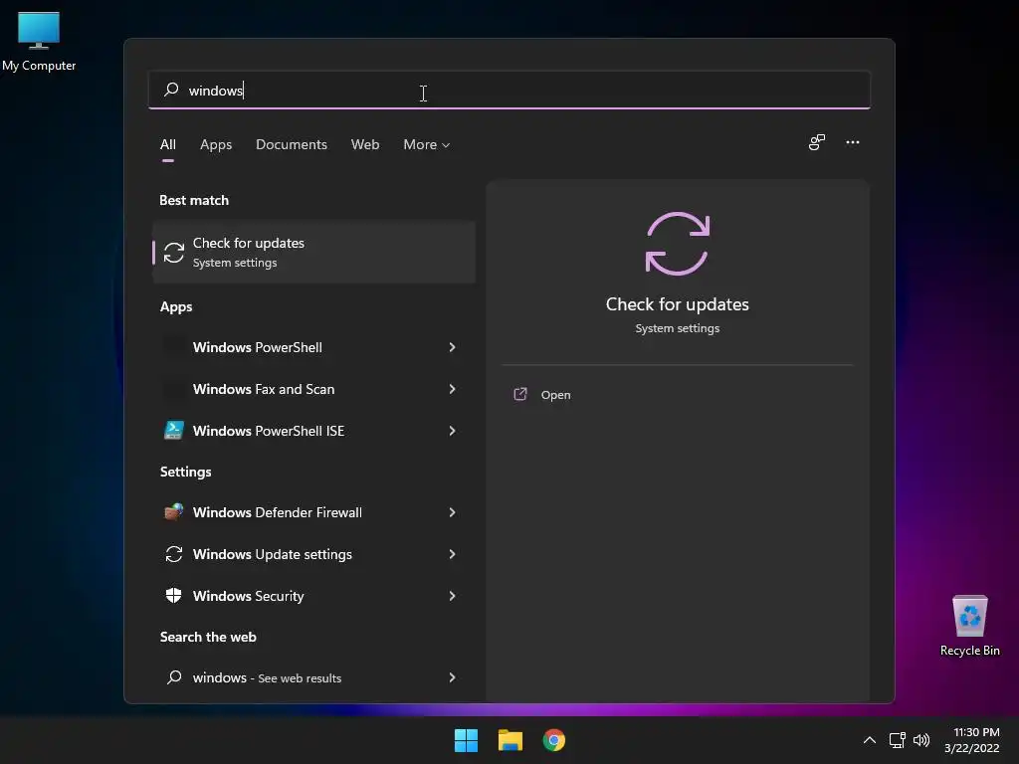Click the network icon in system tray
The image size is (1019, 764).
pyautogui.click(x=898, y=740)
